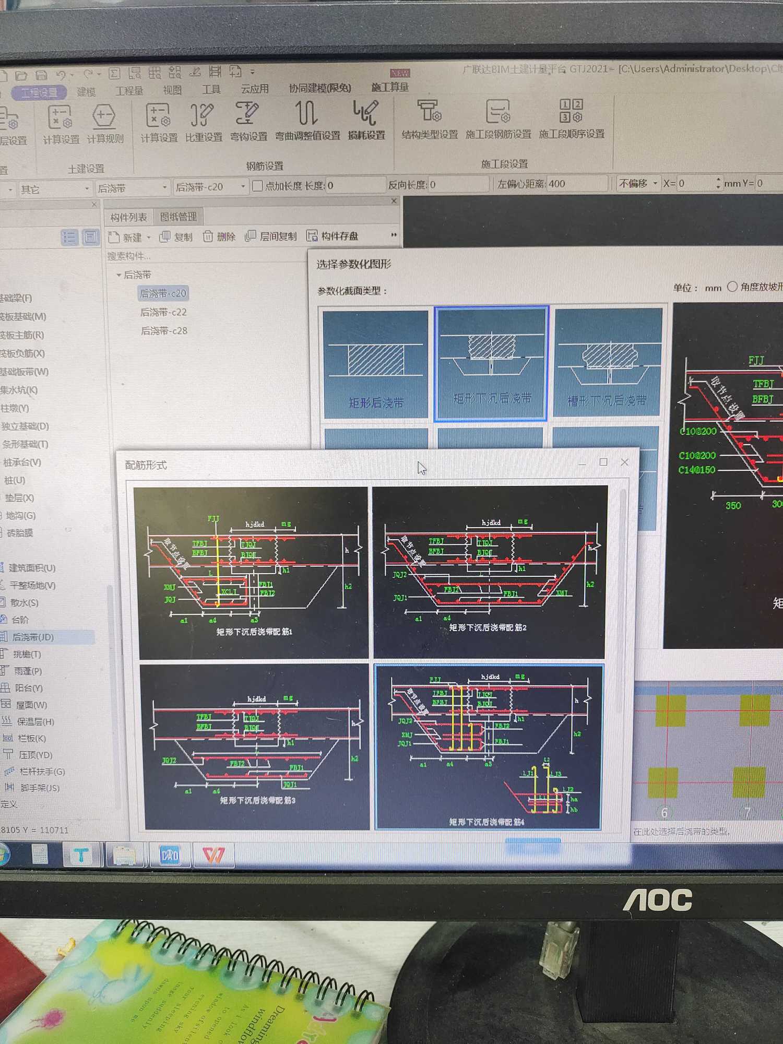Select 独立基础(D) in the navigation tree
Viewport: 783px width, 1044px height.
pyautogui.click(x=25, y=426)
